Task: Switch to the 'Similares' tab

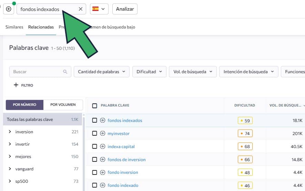Action: click(14, 27)
